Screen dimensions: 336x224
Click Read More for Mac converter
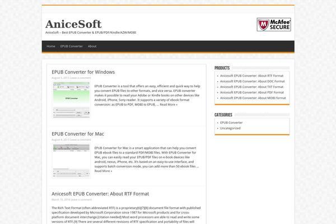[x=103, y=171]
